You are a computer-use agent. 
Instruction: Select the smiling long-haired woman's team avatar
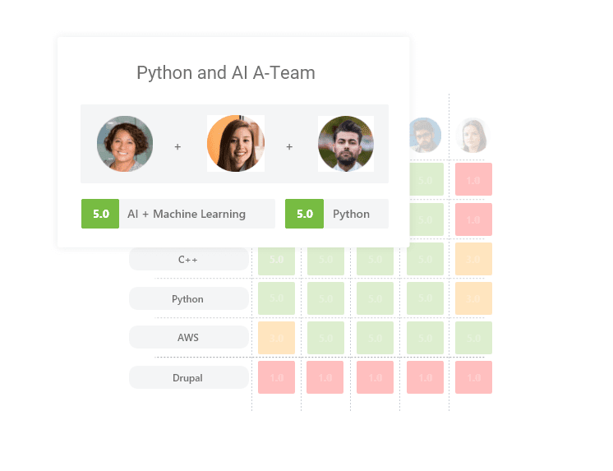pyautogui.click(x=236, y=144)
